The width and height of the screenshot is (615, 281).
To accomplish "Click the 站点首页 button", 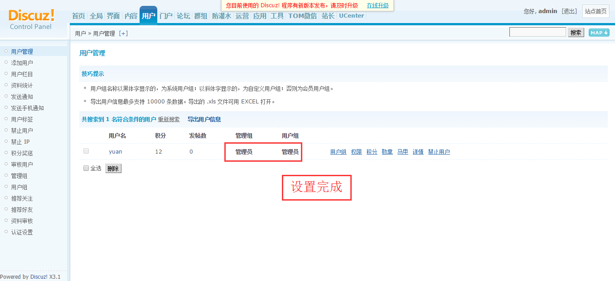I will [596, 11].
